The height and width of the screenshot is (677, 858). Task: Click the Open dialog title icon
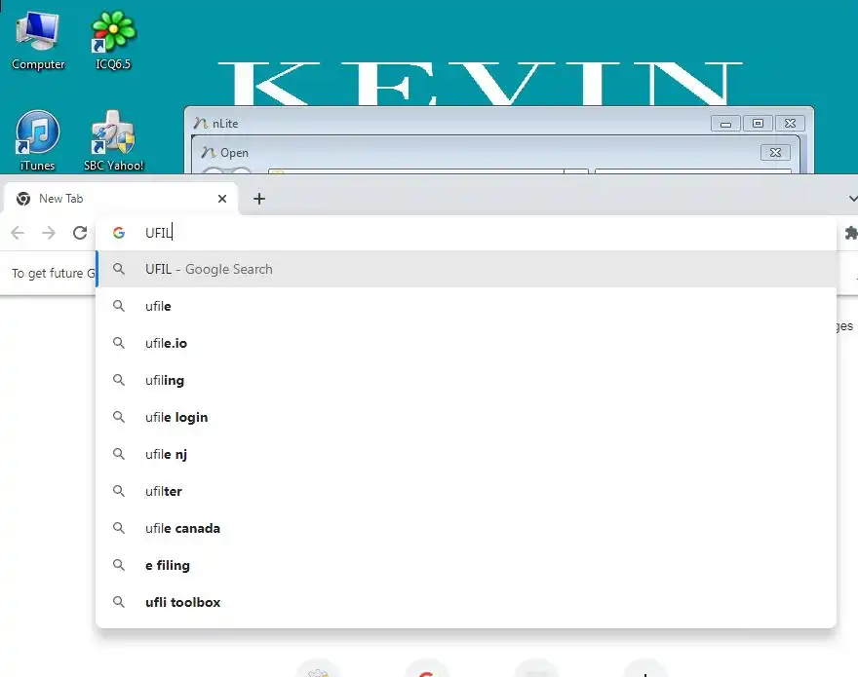click(208, 153)
